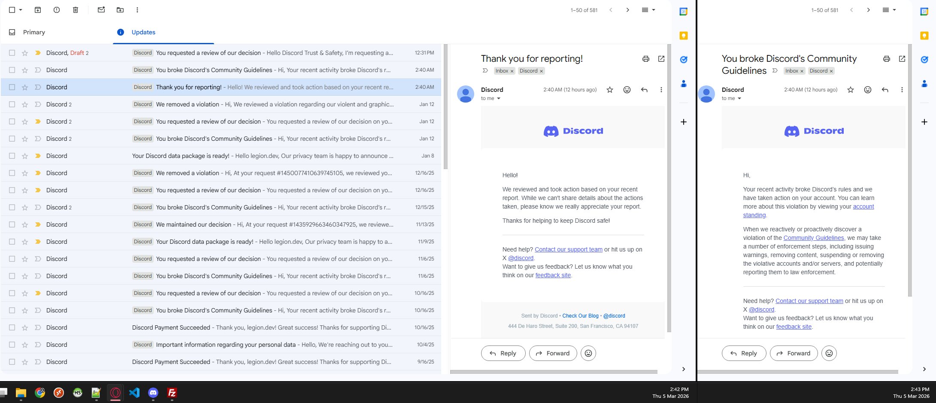Viewport: 936px width, 403px height.
Task: Forward the You broke Community Guidelines email
Action: point(794,353)
